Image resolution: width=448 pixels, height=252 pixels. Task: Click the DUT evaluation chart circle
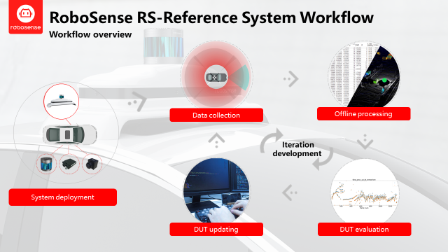tap(365, 191)
